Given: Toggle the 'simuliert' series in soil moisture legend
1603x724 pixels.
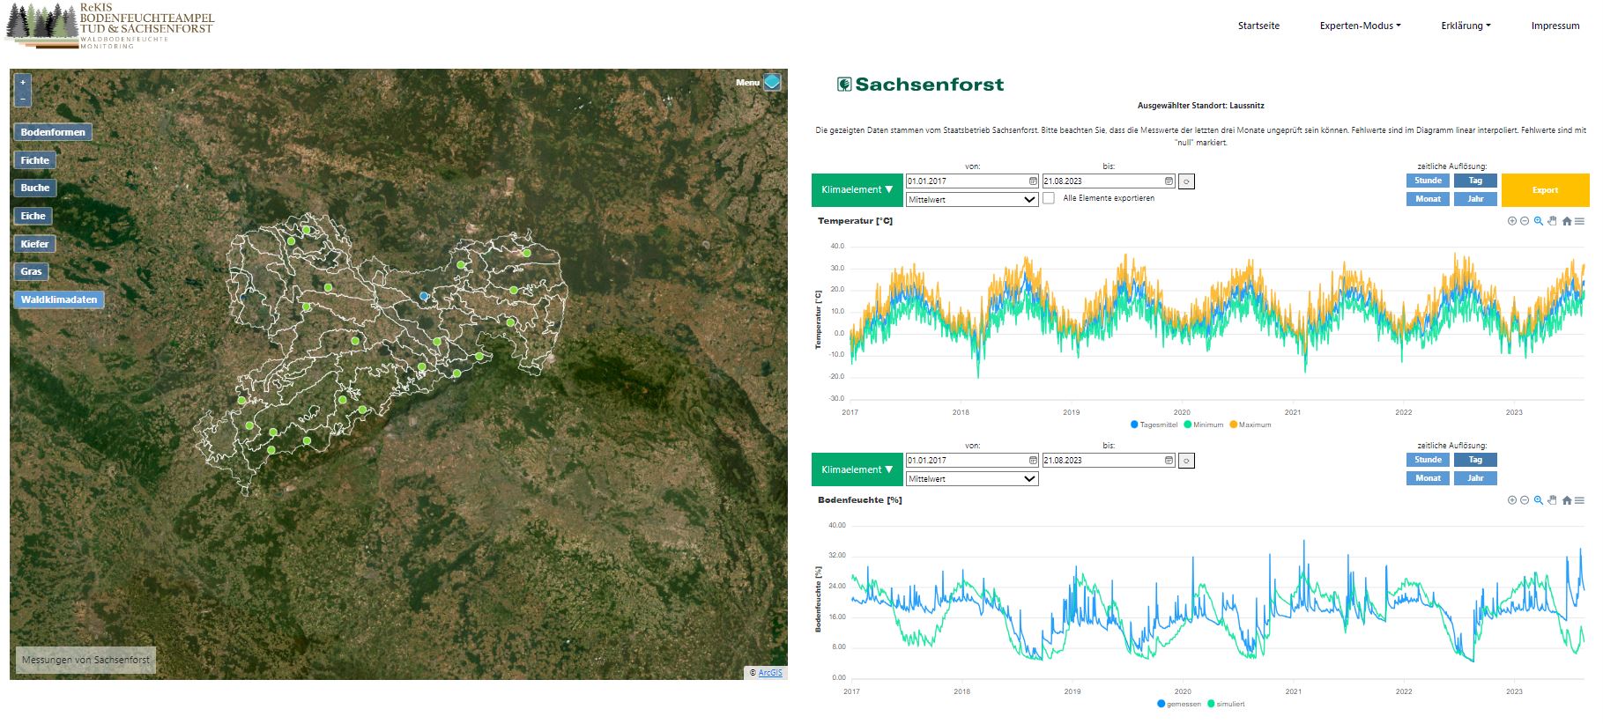Looking at the screenshot, I should [1226, 704].
